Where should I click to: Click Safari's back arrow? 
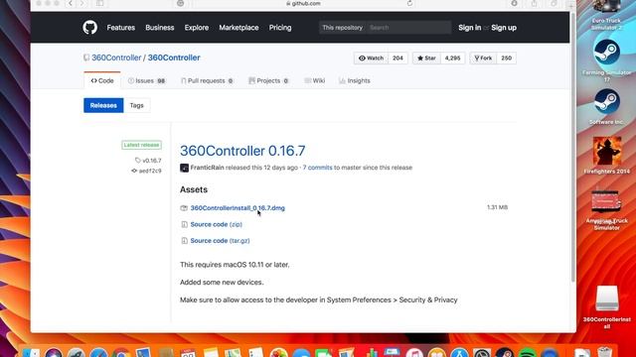tap(71, 3)
